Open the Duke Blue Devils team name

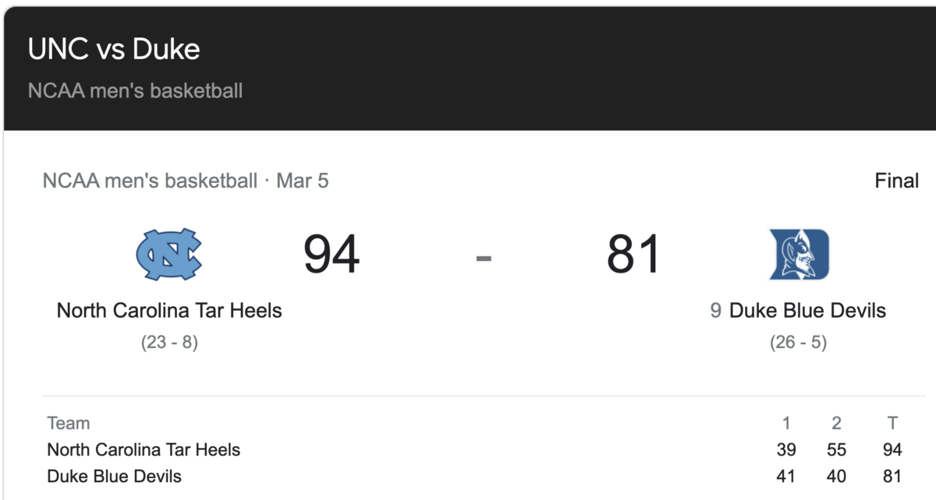pyautogui.click(x=807, y=311)
